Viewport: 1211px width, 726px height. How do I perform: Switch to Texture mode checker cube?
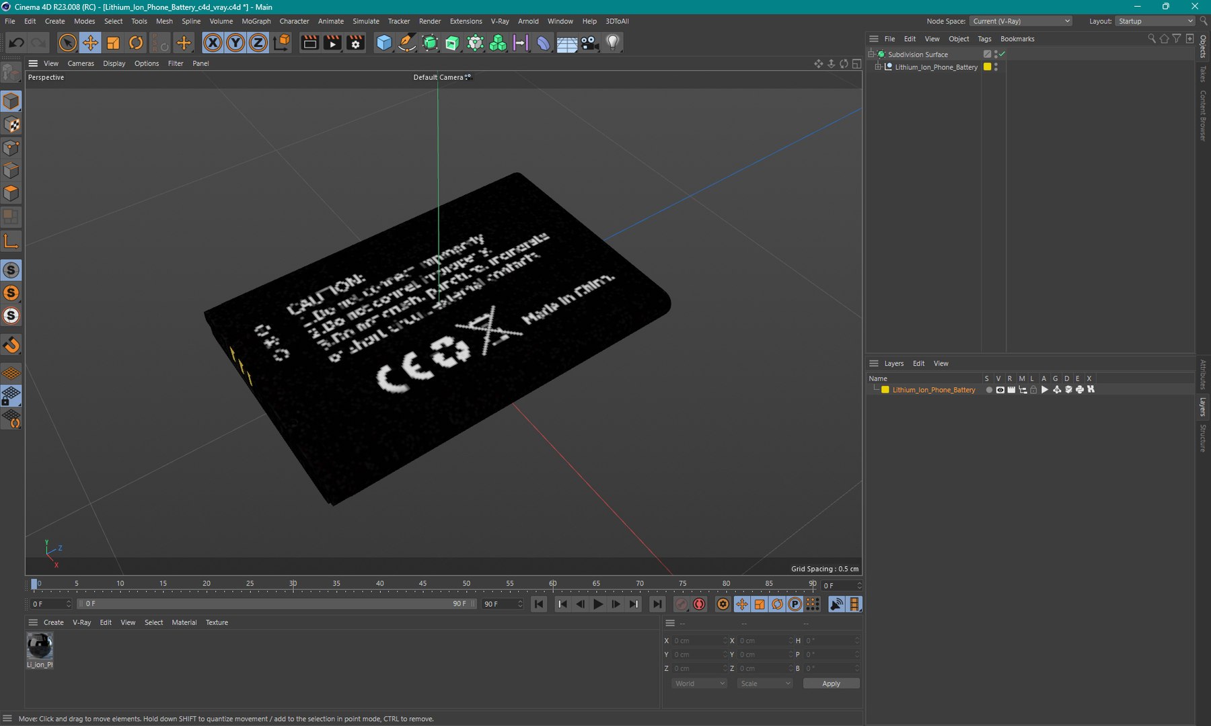[11, 124]
